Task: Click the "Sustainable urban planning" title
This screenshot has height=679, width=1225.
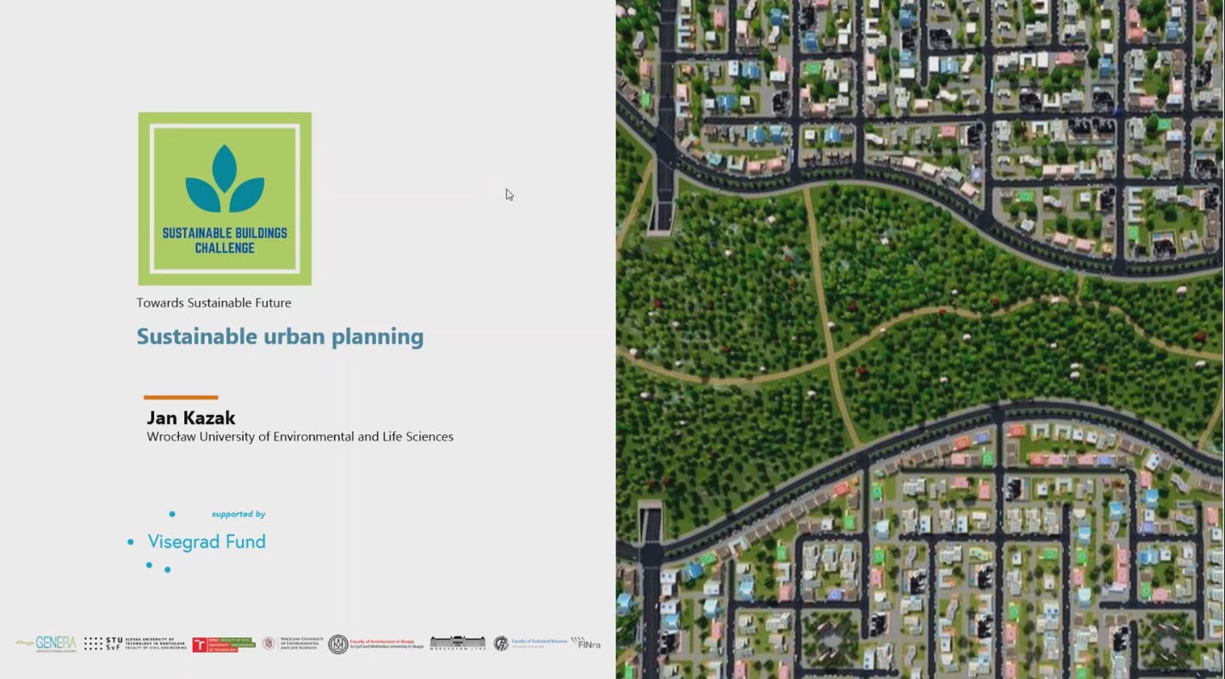Action: coord(280,337)
